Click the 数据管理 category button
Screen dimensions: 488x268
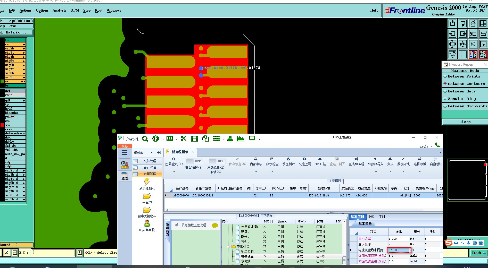[x=147, y=174]
